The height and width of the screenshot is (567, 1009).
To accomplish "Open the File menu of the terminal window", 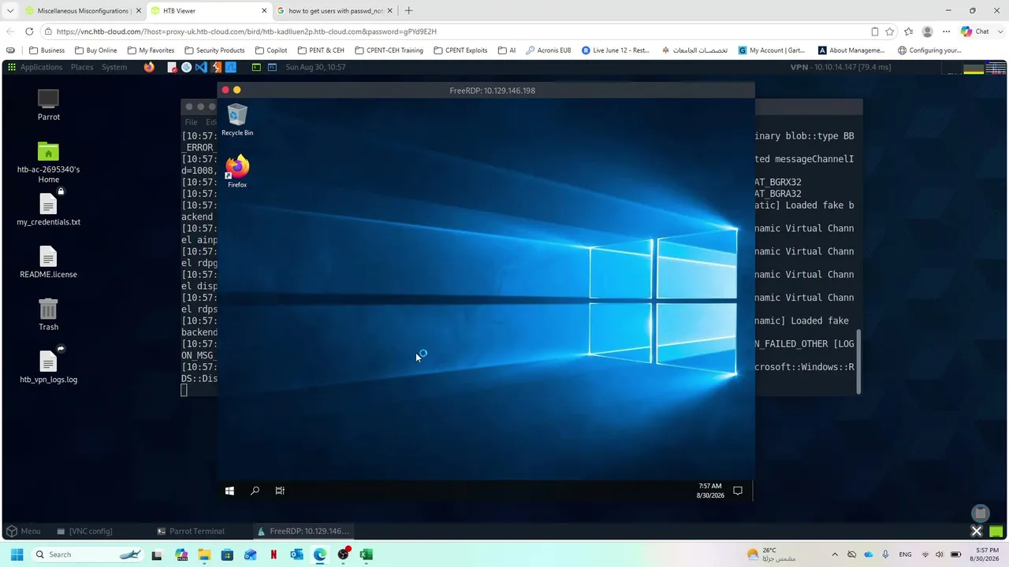I will [x=192, y=122].
